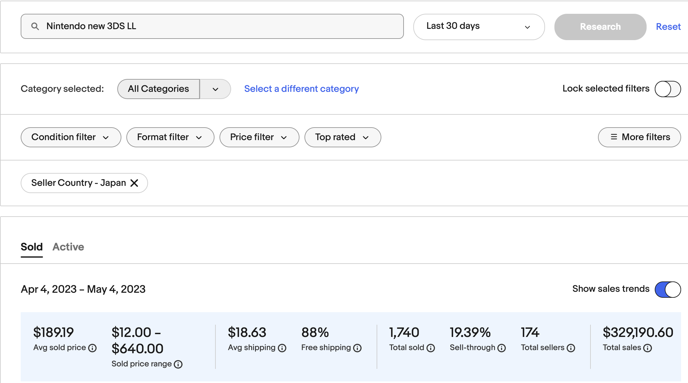Viewport: 688px width, 383px height.
Task: Click info icon next to Total sold
Action: [431, 348]
